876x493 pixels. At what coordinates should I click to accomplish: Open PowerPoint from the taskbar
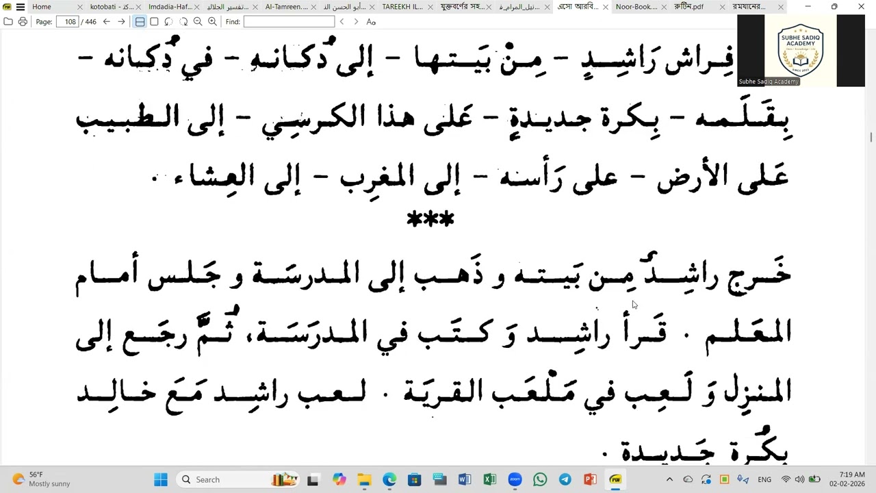click(590, 479)
